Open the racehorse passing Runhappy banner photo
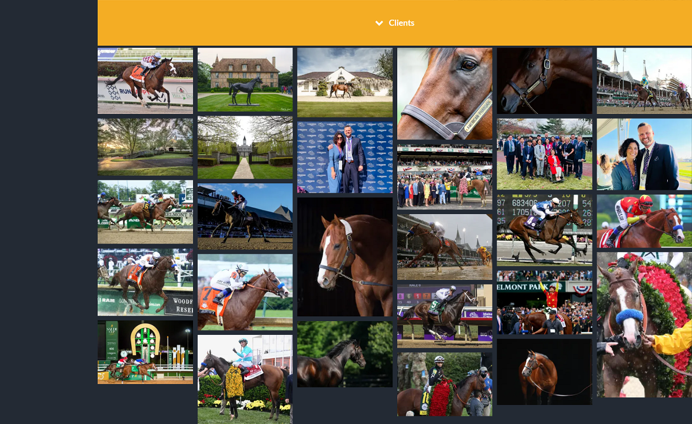Screen dimensions: 692x424 pos(145,81)
